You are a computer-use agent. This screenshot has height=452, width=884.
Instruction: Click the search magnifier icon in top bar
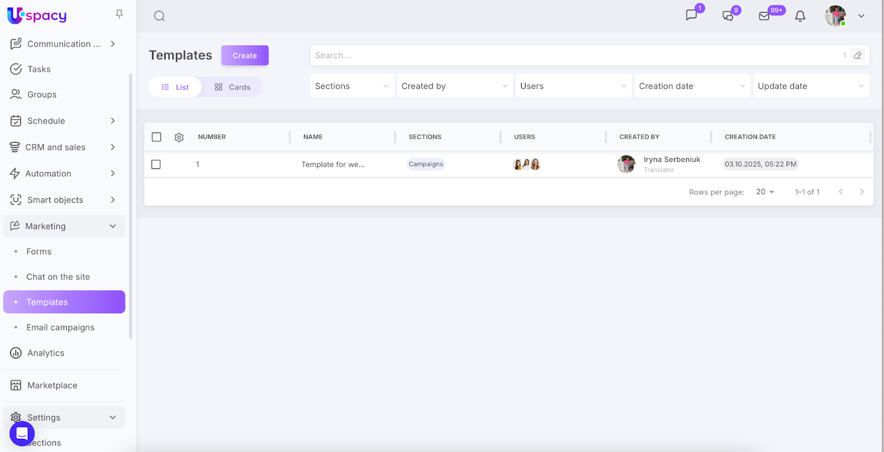159,16
